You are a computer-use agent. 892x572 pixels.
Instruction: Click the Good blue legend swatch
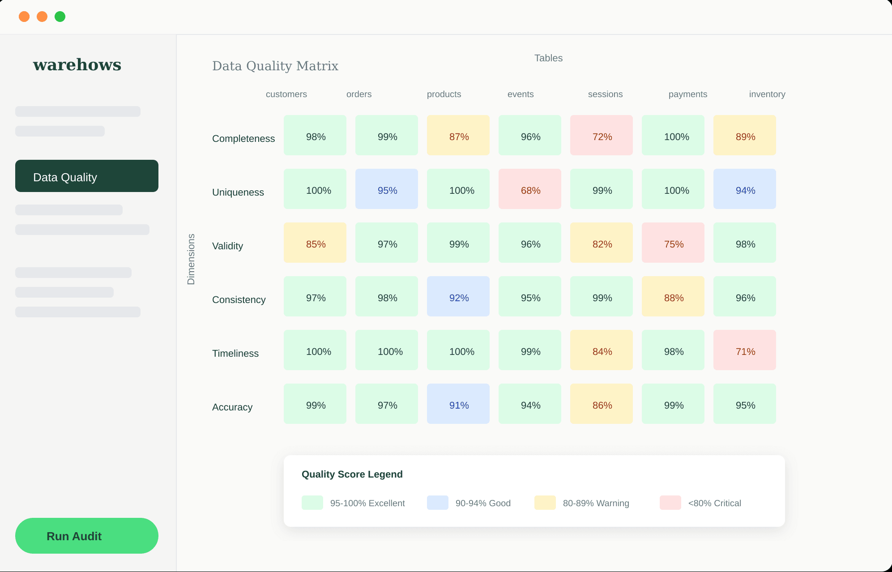point(437,503)
